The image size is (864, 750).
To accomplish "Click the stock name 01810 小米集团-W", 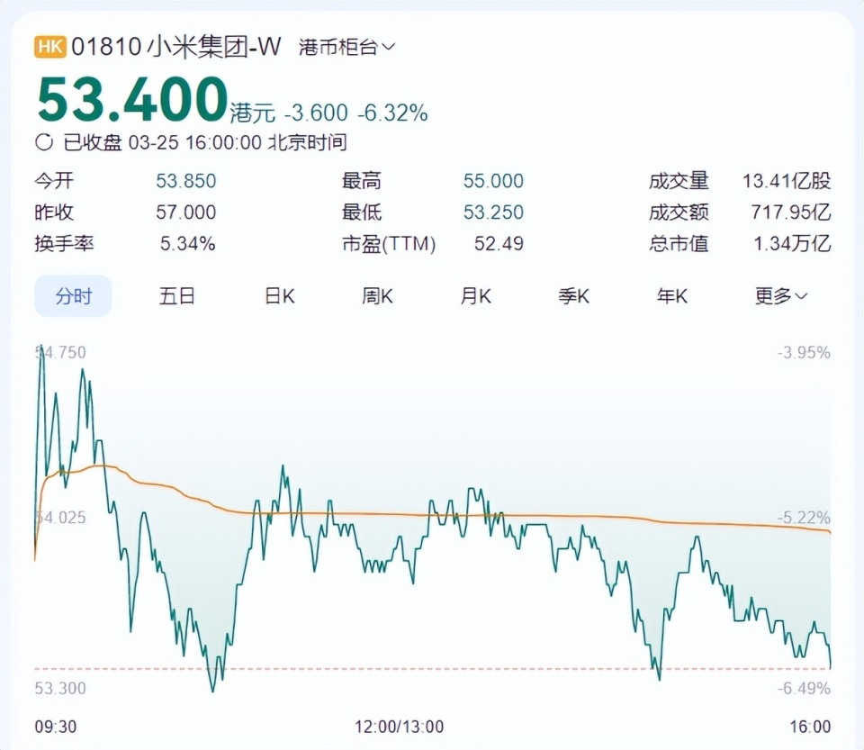I will pos(176,45).
